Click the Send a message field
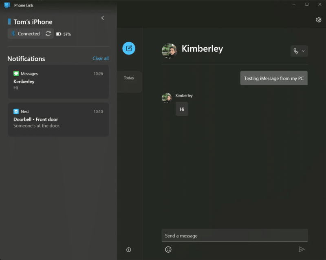Screen dimensions: 326x260 [235, 236]
